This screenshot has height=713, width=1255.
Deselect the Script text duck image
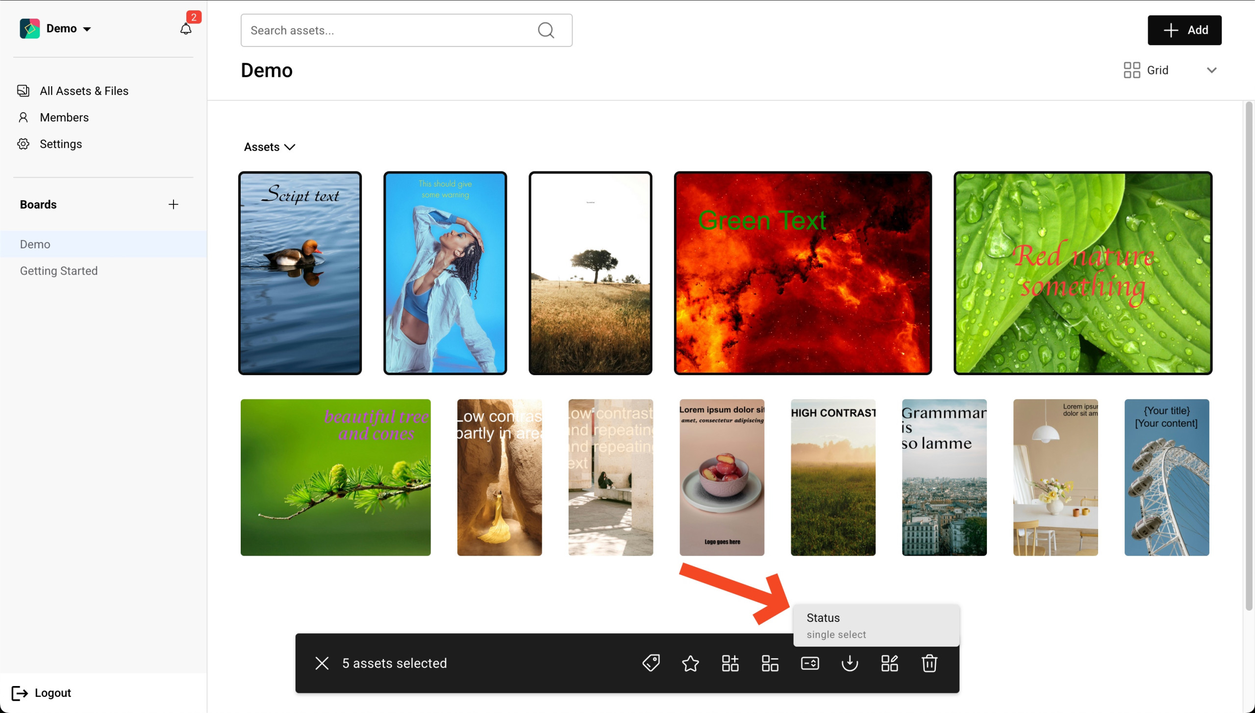point(300,273)
